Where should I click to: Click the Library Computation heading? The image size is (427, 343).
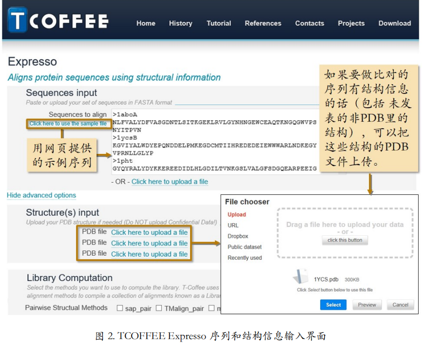(x=69, y=278)
